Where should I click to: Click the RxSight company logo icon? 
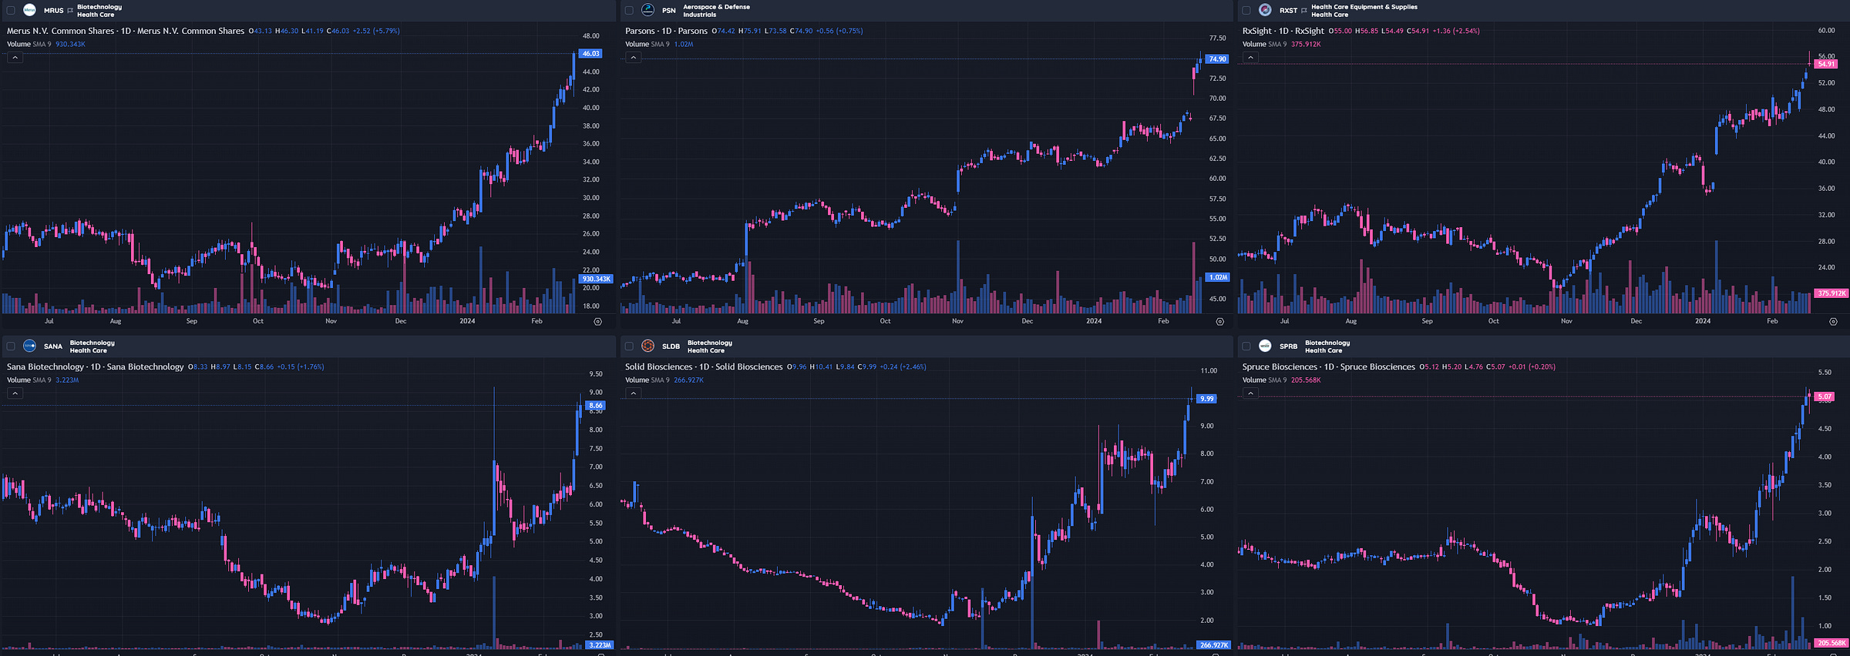click(x=1265, y=10)
